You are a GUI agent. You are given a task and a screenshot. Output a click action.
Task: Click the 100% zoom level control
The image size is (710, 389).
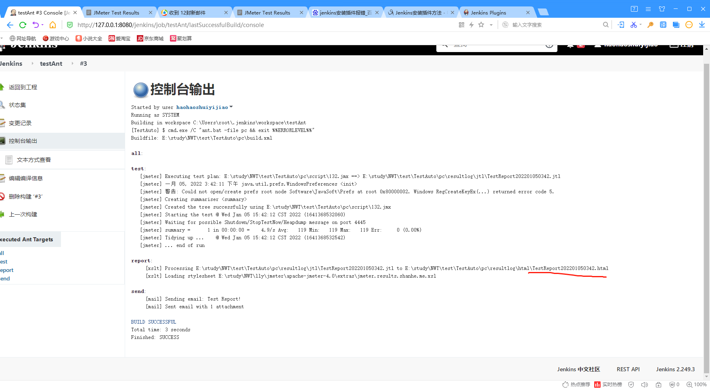[x=697, y=385]
